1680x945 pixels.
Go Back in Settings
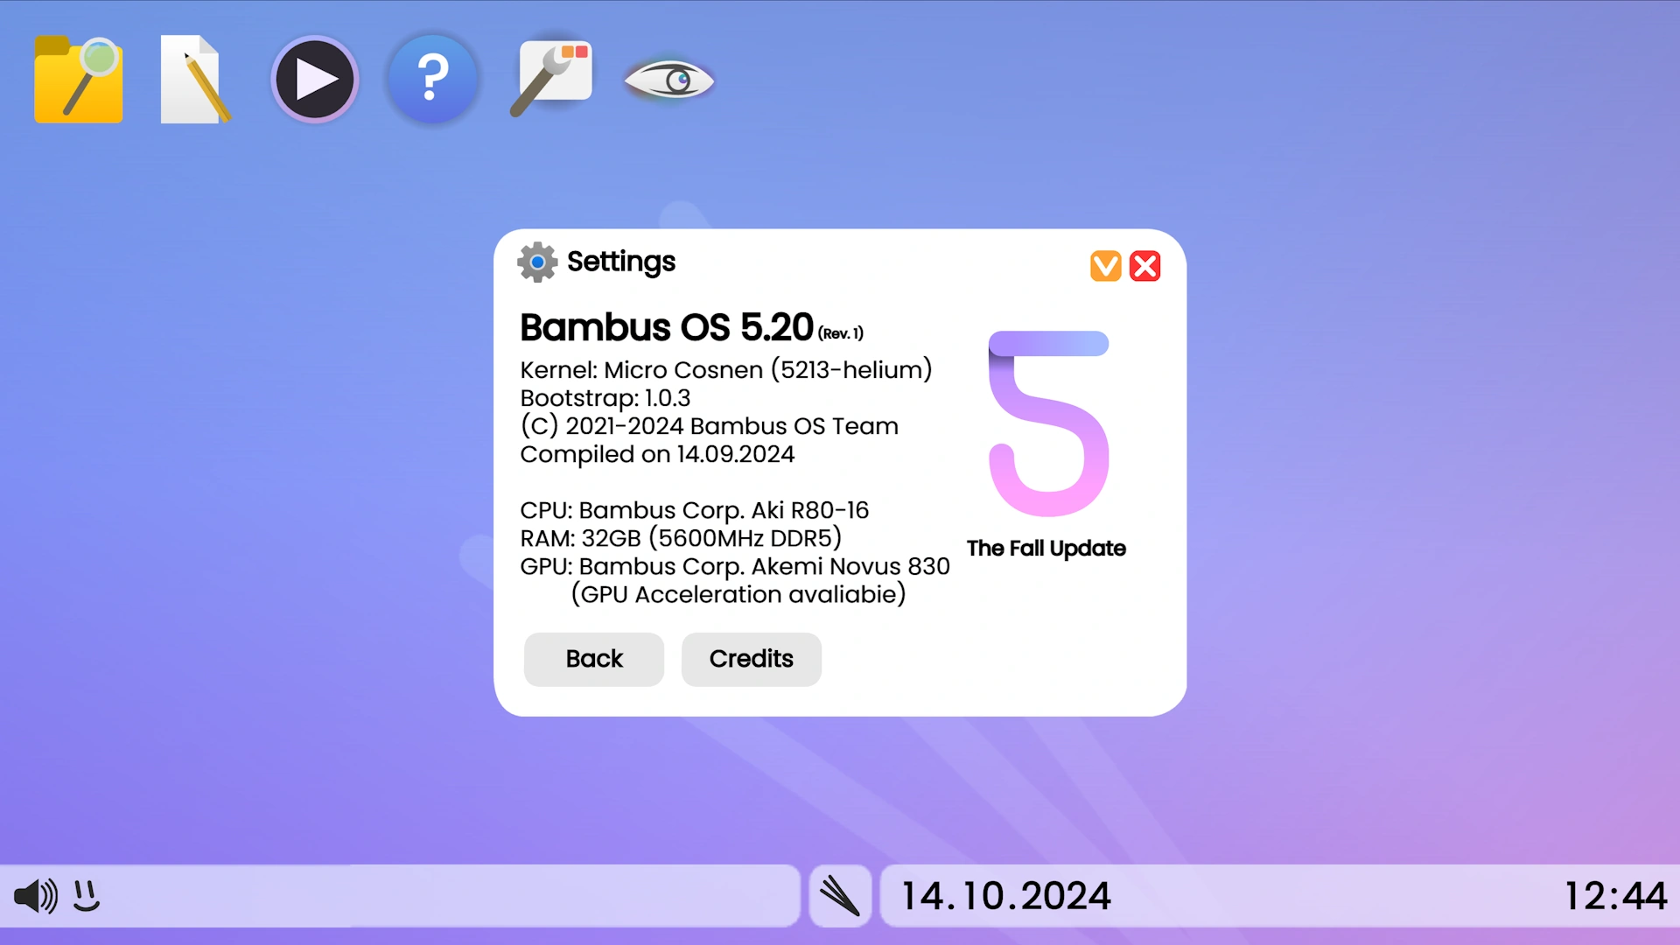[594, 659]
